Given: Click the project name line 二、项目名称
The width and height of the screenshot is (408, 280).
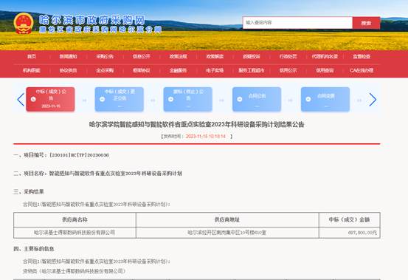Looking at the screenshot, I should (x=98, y=173).
